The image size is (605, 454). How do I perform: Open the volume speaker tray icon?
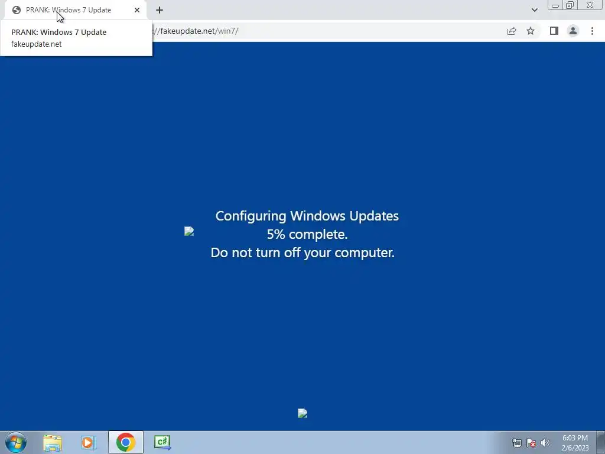pyautogui.click(x=545, y=443)
